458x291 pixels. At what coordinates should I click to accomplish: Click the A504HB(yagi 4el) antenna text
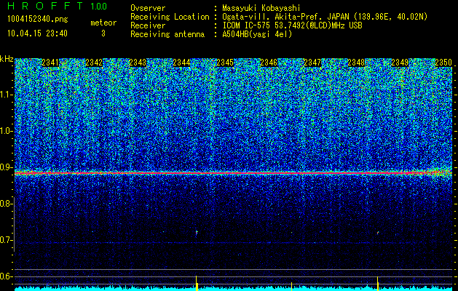tap(257, 34)
